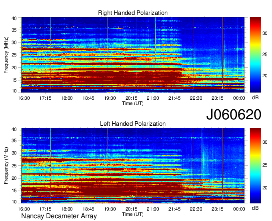The width and height of the screenshot is (272, 221).
Task: Click the 19:30 tick under the right-handed plot
Action: pyautogui.click(x=110, y=98)
